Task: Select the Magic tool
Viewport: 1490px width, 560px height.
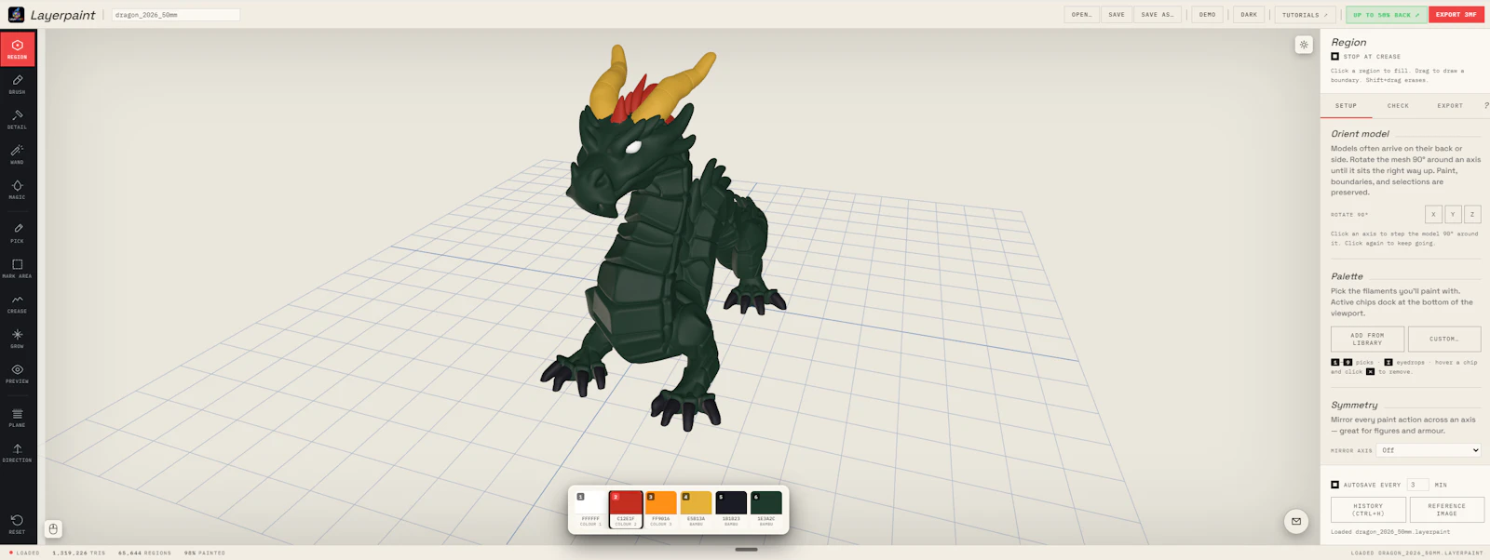Action: 17,190
